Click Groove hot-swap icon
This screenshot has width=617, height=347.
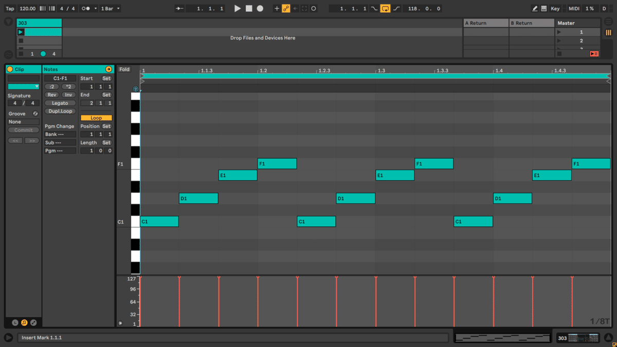(x=35, y=114)
